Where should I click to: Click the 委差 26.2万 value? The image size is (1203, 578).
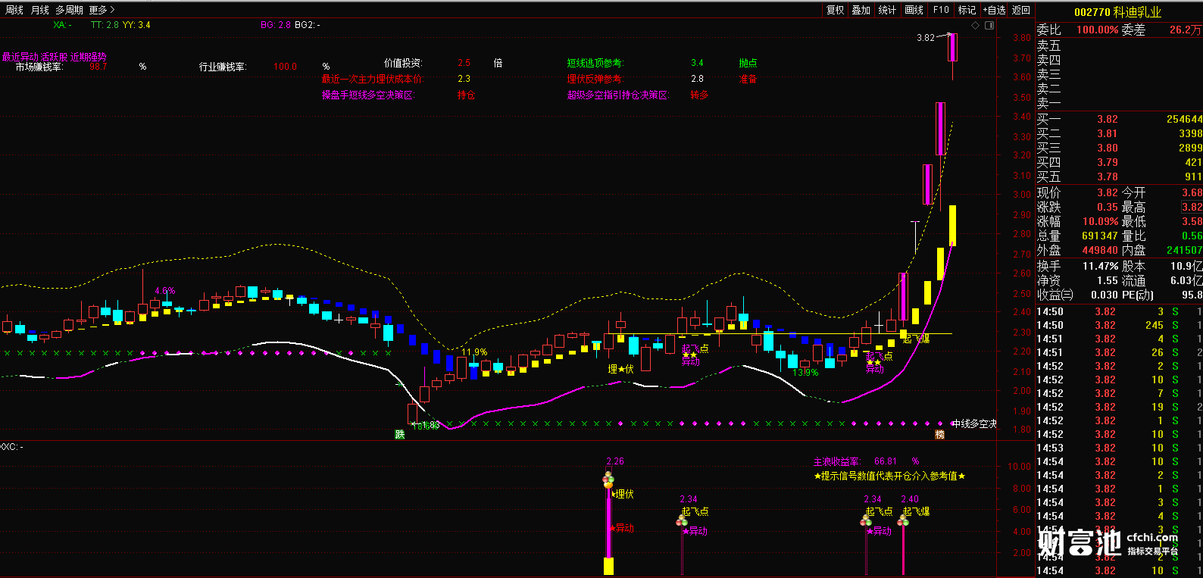click(x=1186, y=30)
